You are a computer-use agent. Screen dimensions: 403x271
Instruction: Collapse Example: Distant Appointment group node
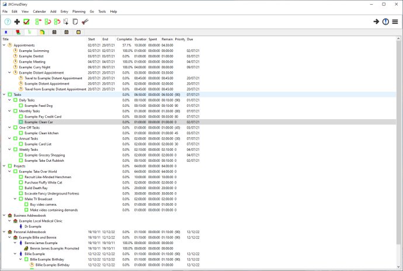pos(9,72)
